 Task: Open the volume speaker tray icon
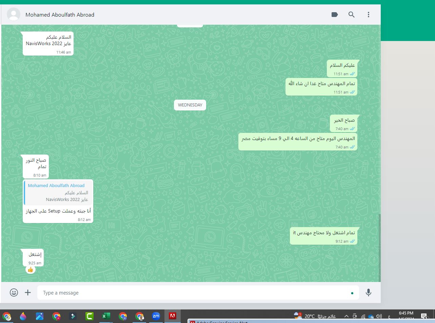[x=379, y=316]
